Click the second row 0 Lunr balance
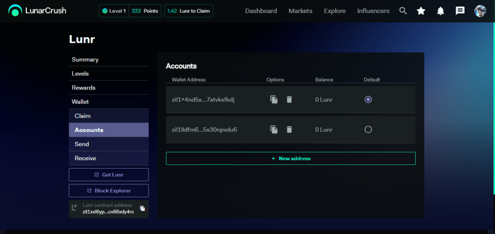This screenshot has width=495, height=234. pos(323,130)
